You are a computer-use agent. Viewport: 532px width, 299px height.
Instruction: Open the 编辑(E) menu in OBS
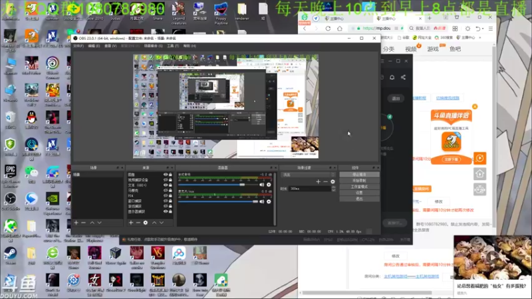94,46
